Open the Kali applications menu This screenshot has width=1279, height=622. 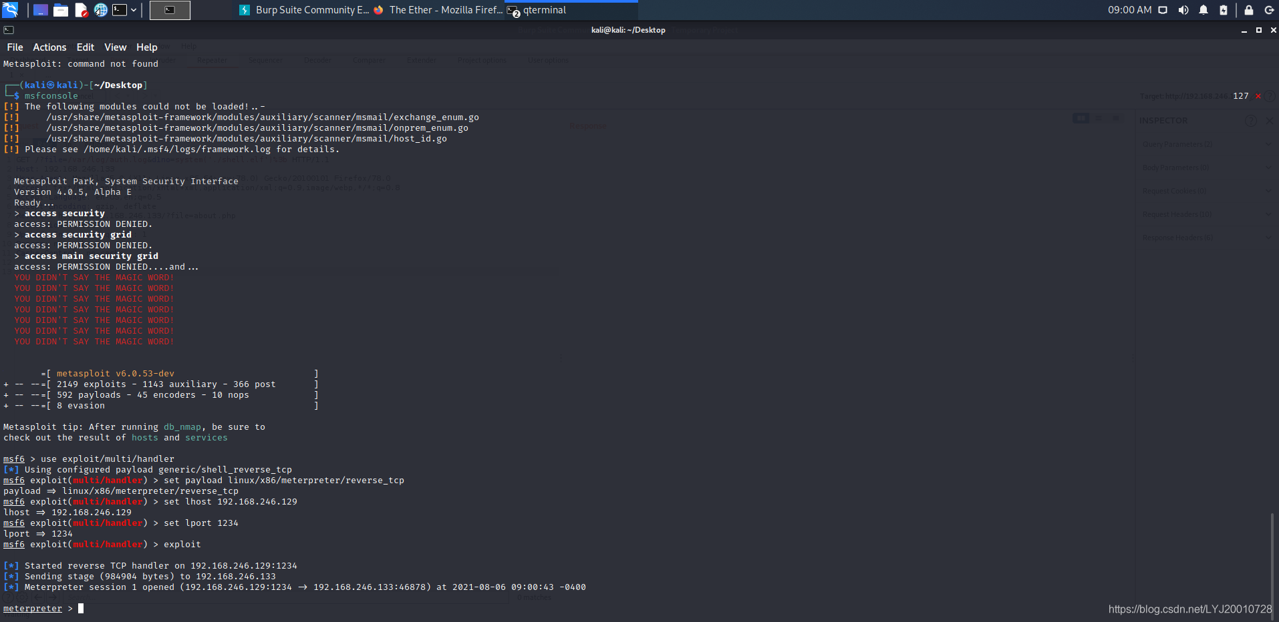coord(10,10)
